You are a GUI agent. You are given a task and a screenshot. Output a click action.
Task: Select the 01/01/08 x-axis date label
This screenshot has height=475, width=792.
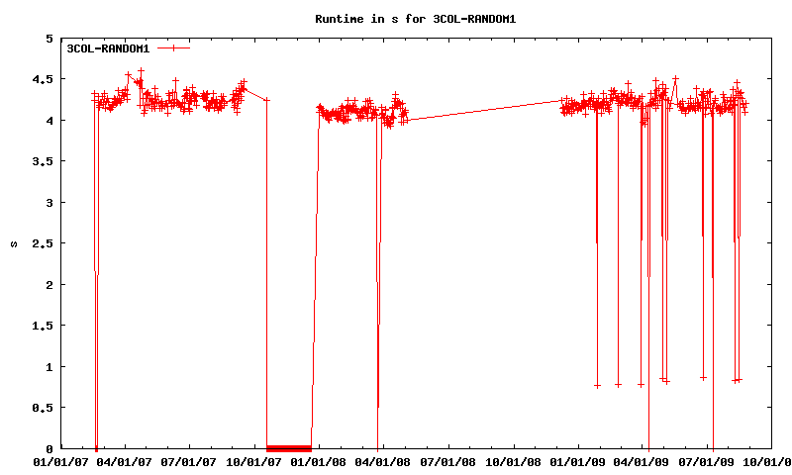coord(320,461)
